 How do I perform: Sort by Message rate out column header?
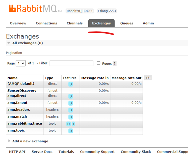point(127,78)
